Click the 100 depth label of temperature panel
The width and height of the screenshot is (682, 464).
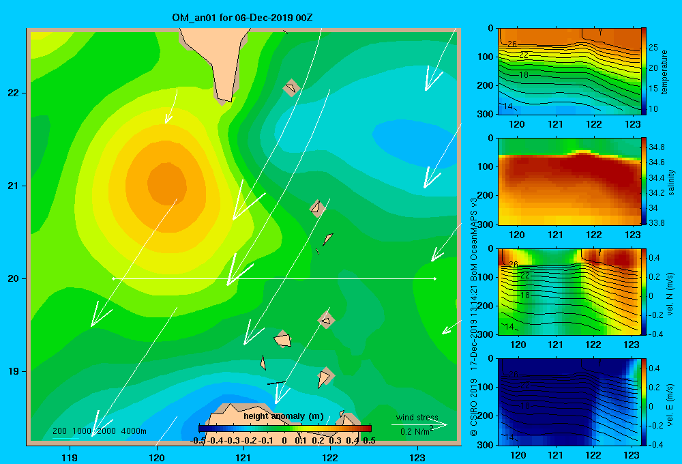coord(485,57)
